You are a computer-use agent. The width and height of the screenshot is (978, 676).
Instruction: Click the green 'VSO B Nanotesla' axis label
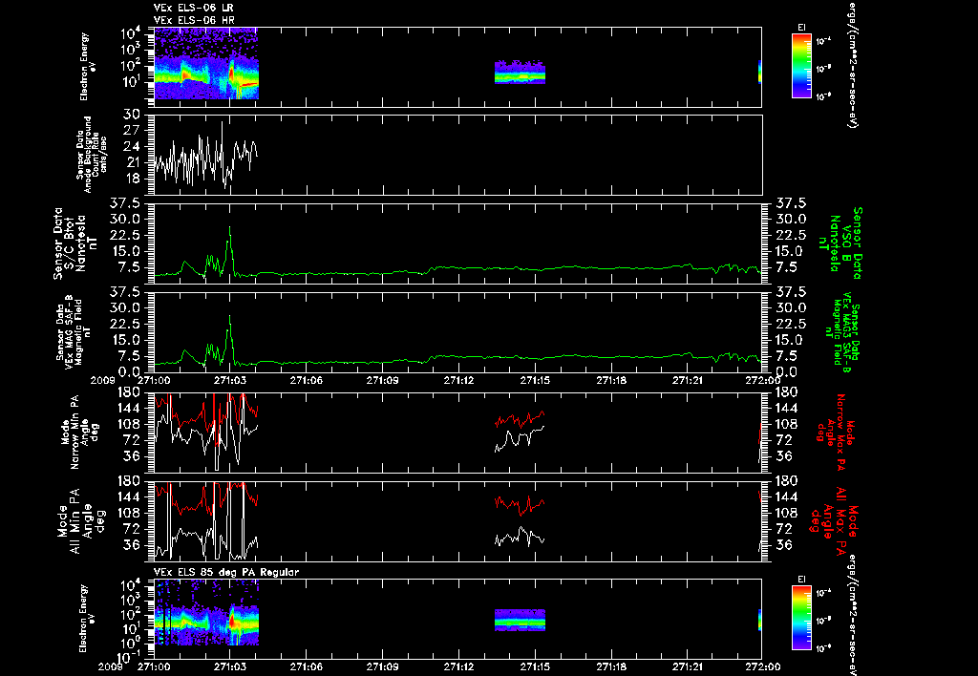click(x=842, y=243)
